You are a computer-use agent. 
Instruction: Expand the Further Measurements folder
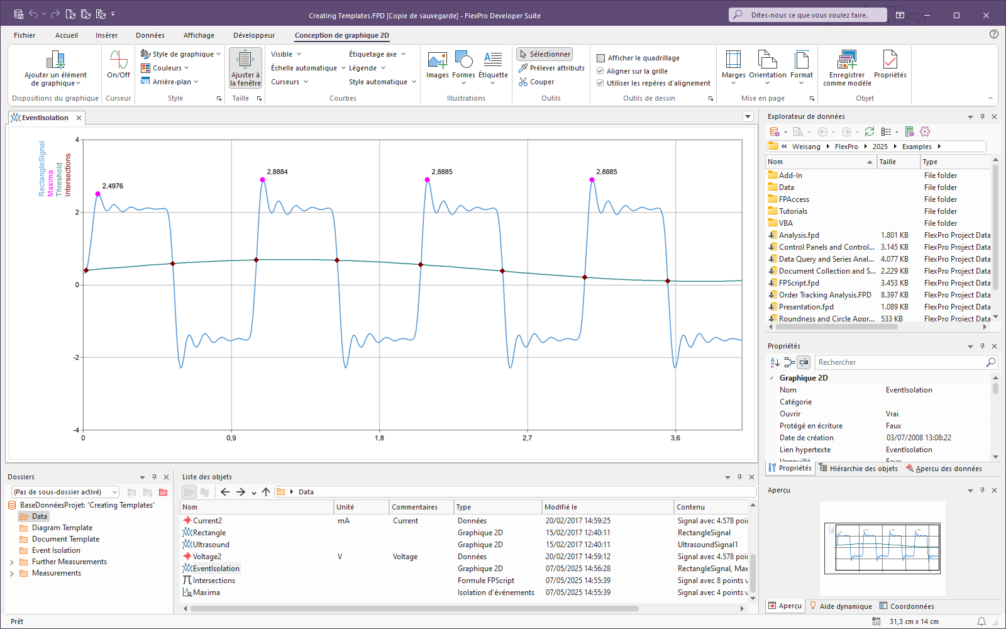click(12, 562)
